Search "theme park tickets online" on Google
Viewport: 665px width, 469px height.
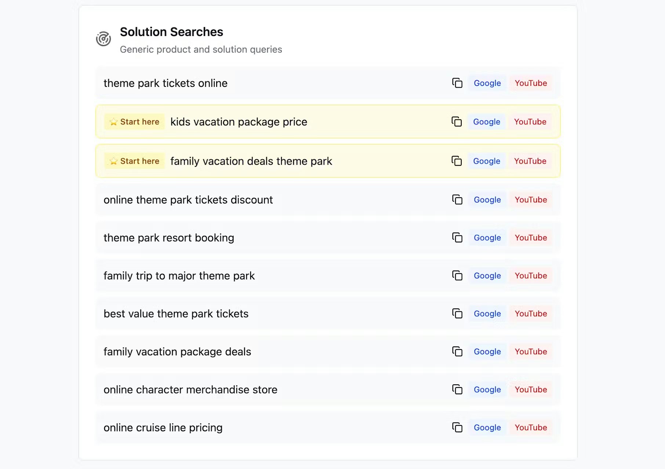click(487, 83)
